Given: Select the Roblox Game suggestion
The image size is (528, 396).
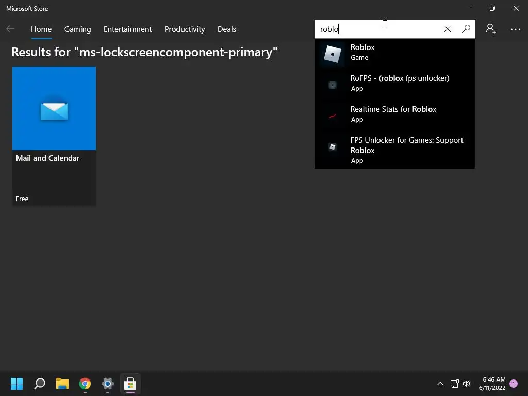Looking at the screenshot, I should (394, 54).
